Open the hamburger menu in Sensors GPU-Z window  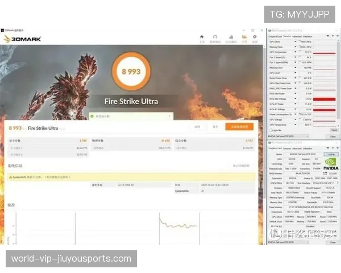point(337,36)
